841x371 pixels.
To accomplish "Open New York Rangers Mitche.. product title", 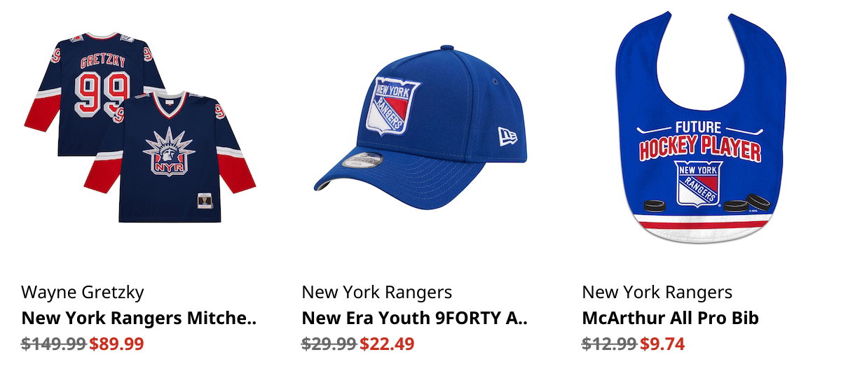I will [x=139, y=318].
